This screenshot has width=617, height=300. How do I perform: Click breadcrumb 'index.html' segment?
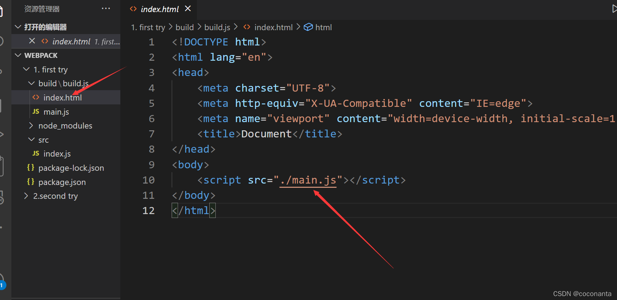[273, 27]
